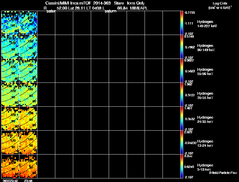239x182 pixels.
Task: Click the 'Lat 28.11' value
Action: pyautogui.click(x=77, y=8)
